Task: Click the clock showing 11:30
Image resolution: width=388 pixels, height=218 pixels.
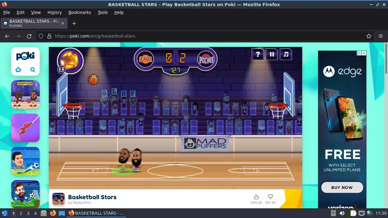Action: click(381, 213)
